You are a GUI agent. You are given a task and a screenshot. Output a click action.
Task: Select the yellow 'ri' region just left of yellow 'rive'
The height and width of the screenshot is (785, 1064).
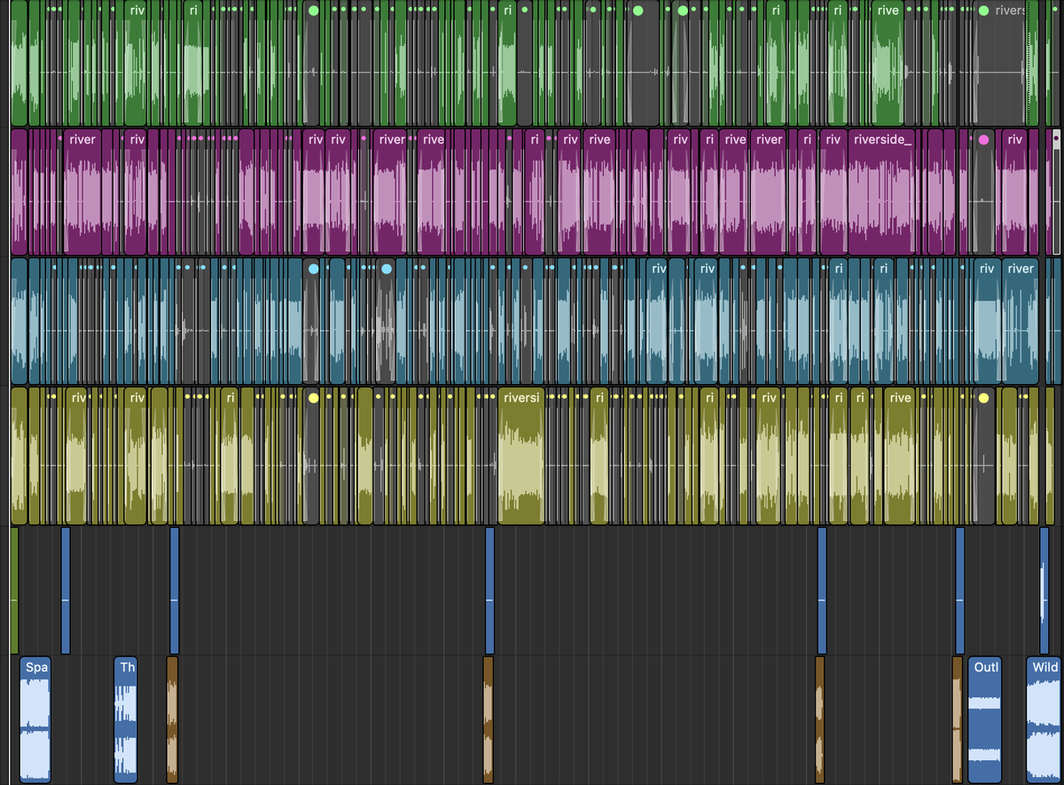click(x=860, y=456)
